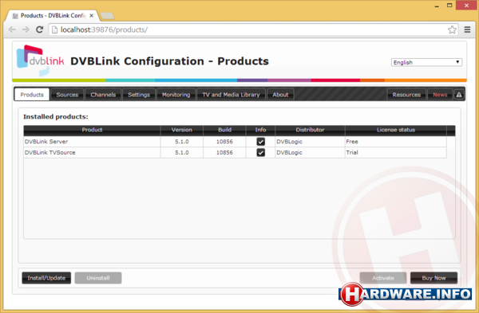Reload the page with refresh icon
479x313 pixels.
coord(39,29)
